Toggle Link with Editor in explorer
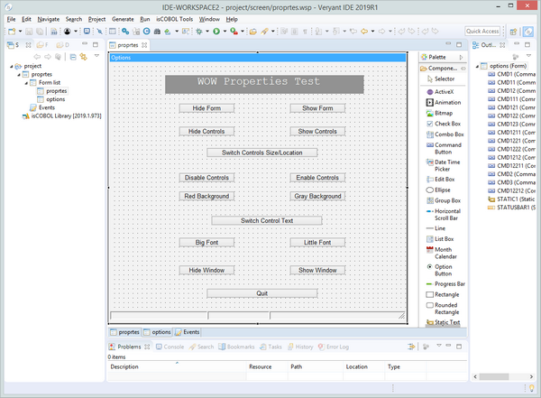The height and width of the screenshot is (398, 541). [85, 56]
